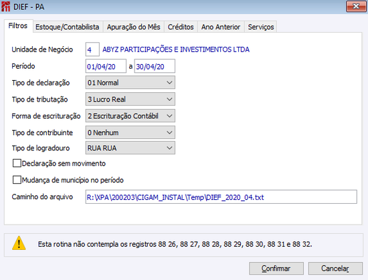
Task: Click the Unidade de Negócio label
Action: tap(42, 49)
